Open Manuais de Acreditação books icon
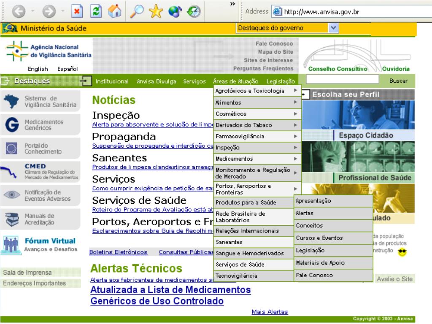Viewport: 432px width, 324px height. (x=12, y=219)
